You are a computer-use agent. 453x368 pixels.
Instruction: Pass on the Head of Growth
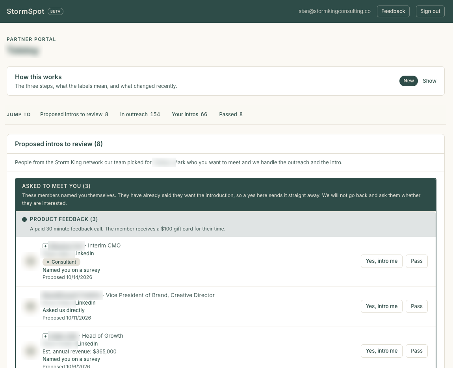coord(417,351)
